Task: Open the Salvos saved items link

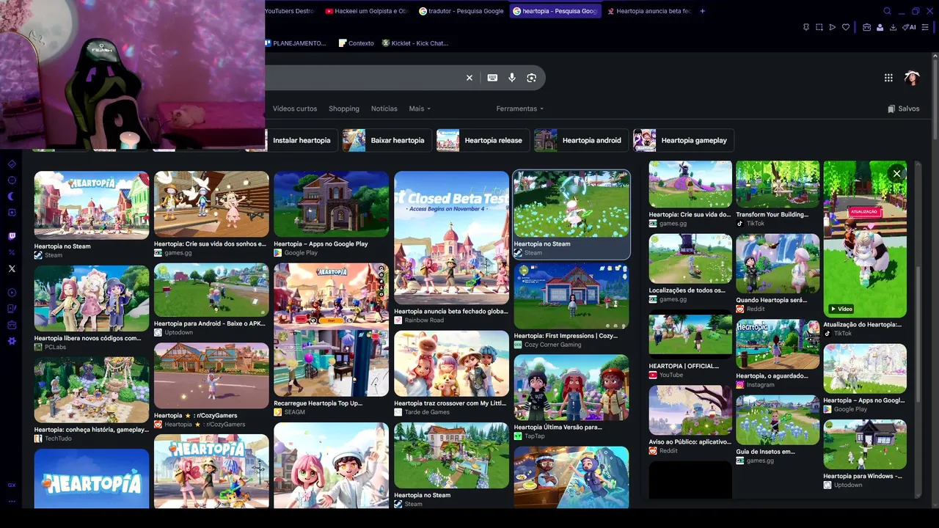Action: pyautogui.click(x=903, y=109)
